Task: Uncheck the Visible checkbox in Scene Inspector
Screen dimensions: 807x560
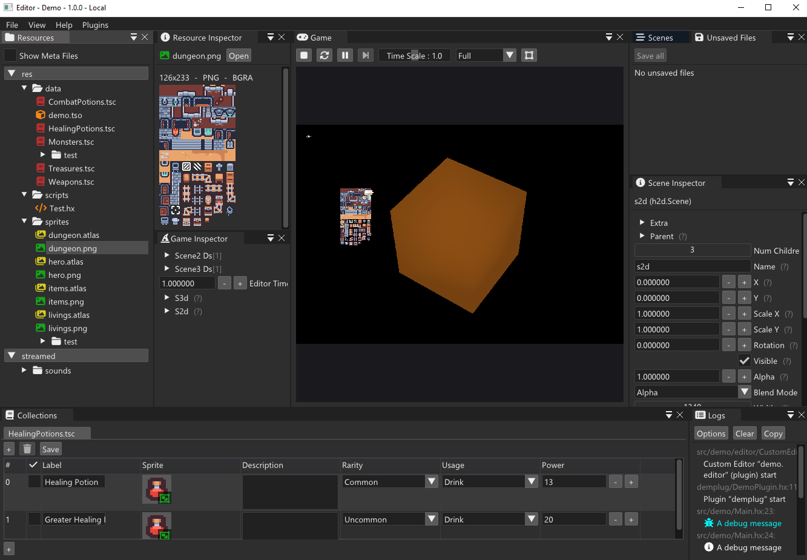Action: (745, 361)
